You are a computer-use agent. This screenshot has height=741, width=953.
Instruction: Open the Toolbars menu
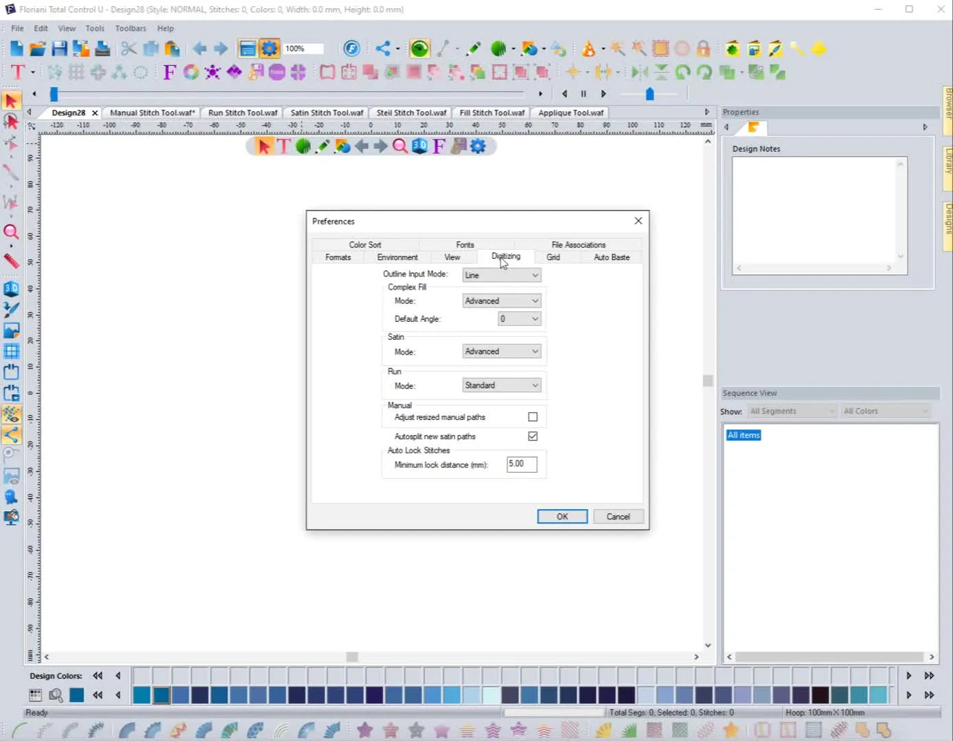point(130,28)
